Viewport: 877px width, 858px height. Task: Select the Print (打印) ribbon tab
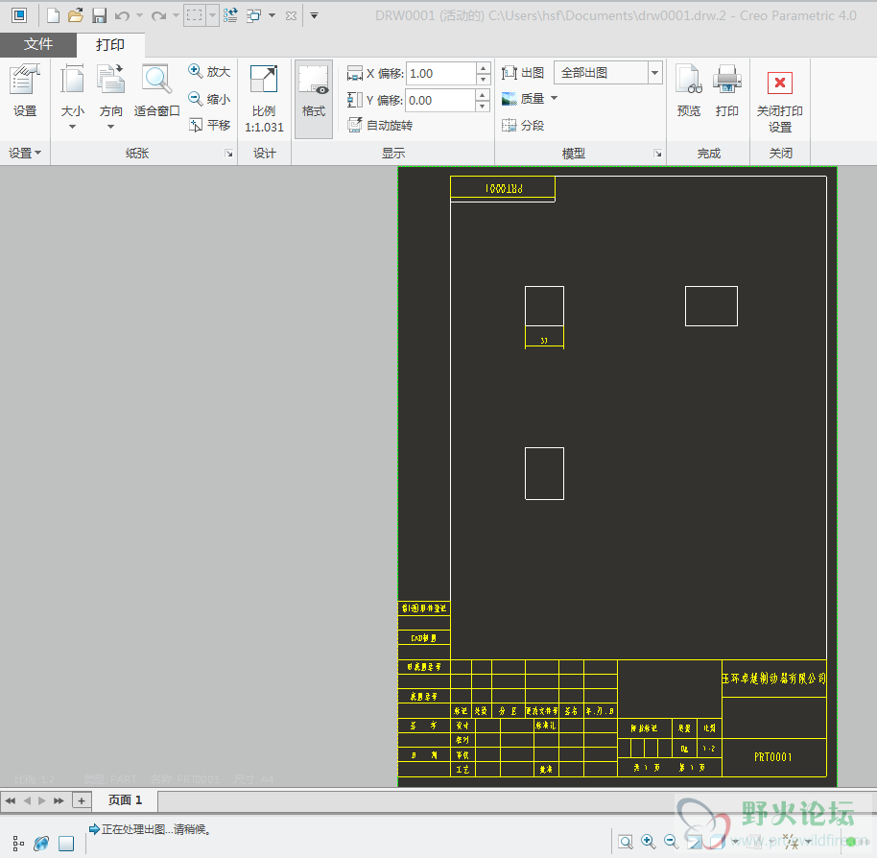pos(110,45)
